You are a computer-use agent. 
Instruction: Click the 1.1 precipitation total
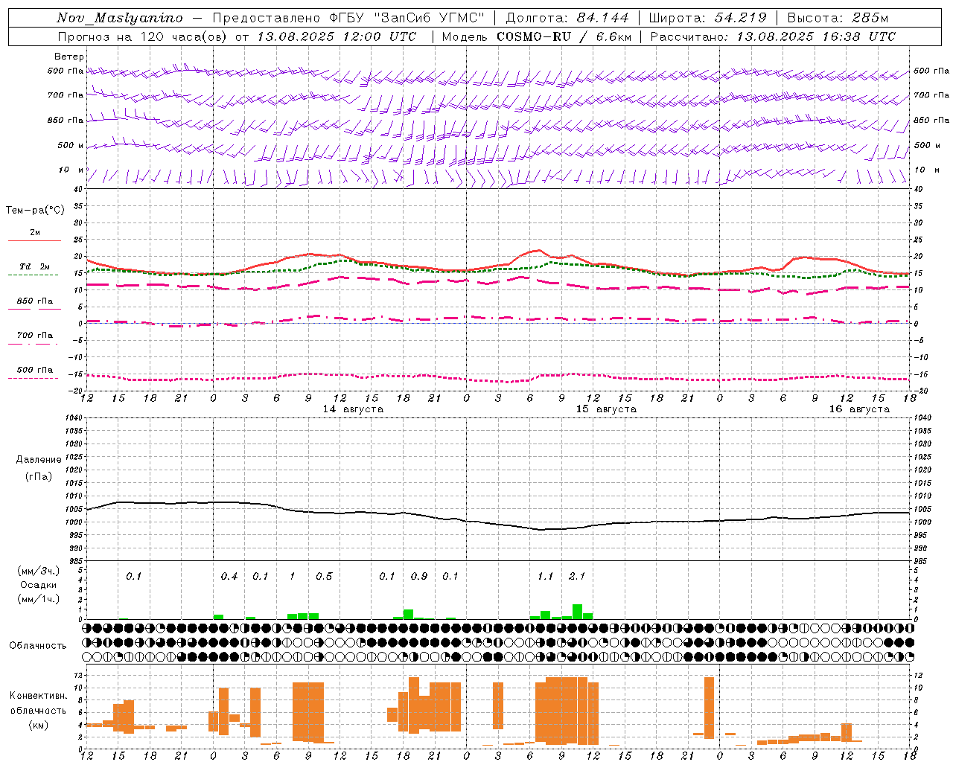[546, 577]
